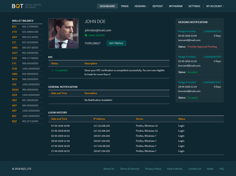Screen dimensions: 236x176
Task: Click login entry 27-04-2018 16:29
Action: (x=60, y=146)
